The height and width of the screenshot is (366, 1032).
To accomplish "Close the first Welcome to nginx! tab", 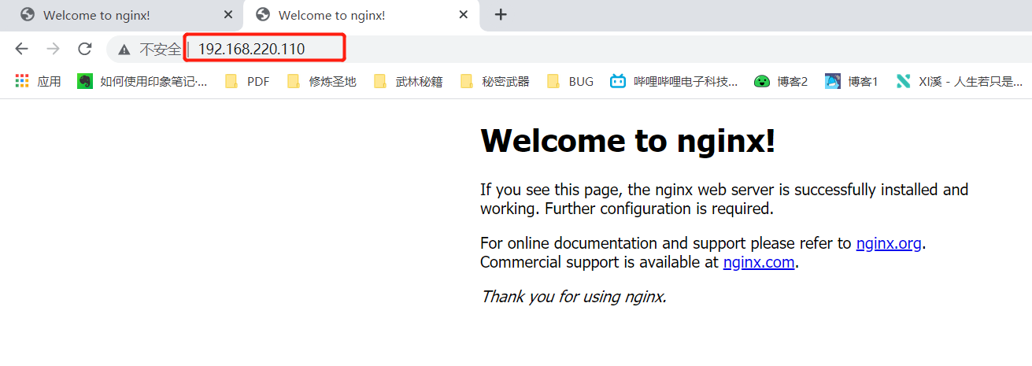I will coord(228,15).
